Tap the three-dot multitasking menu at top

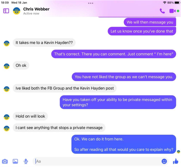[91, 3]
